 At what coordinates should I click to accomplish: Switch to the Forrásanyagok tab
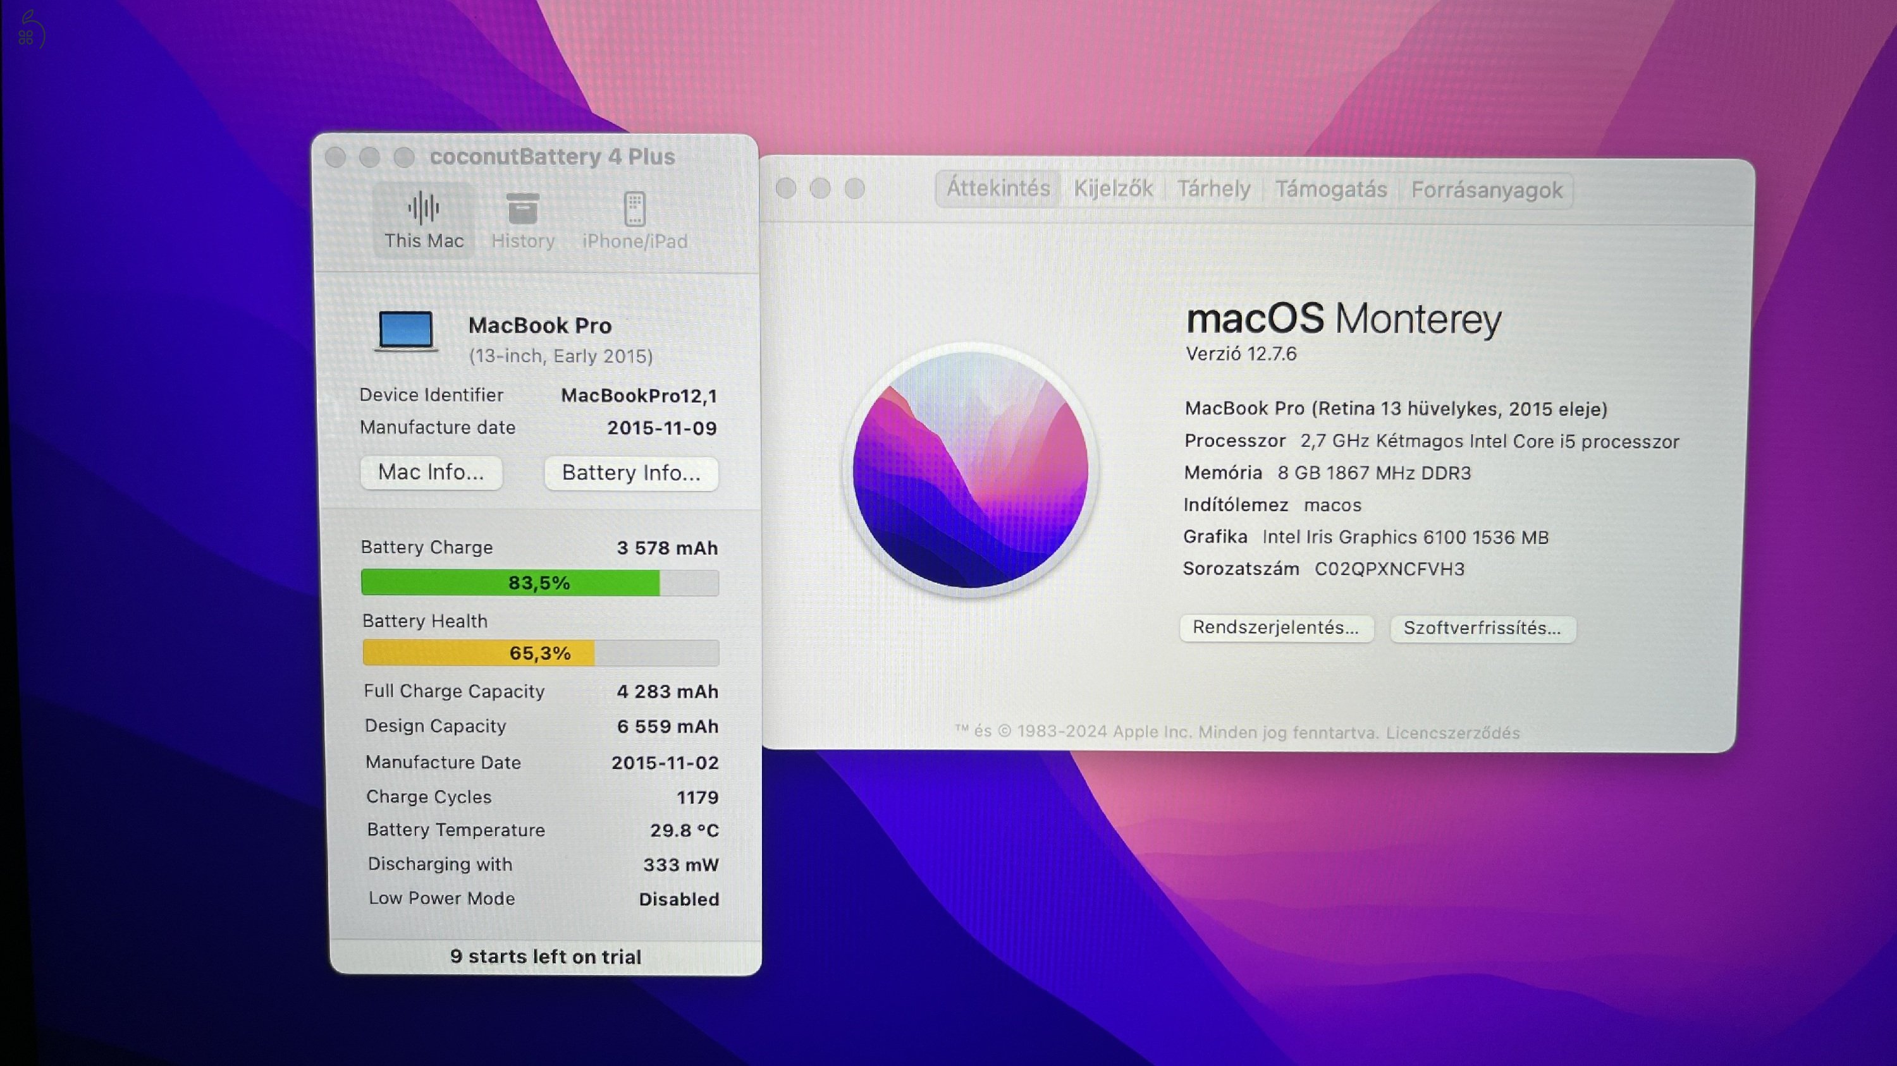tap(1486, 191)
